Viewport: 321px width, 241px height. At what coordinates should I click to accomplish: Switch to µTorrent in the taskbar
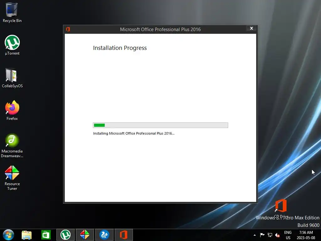click(x=66, y=235)
